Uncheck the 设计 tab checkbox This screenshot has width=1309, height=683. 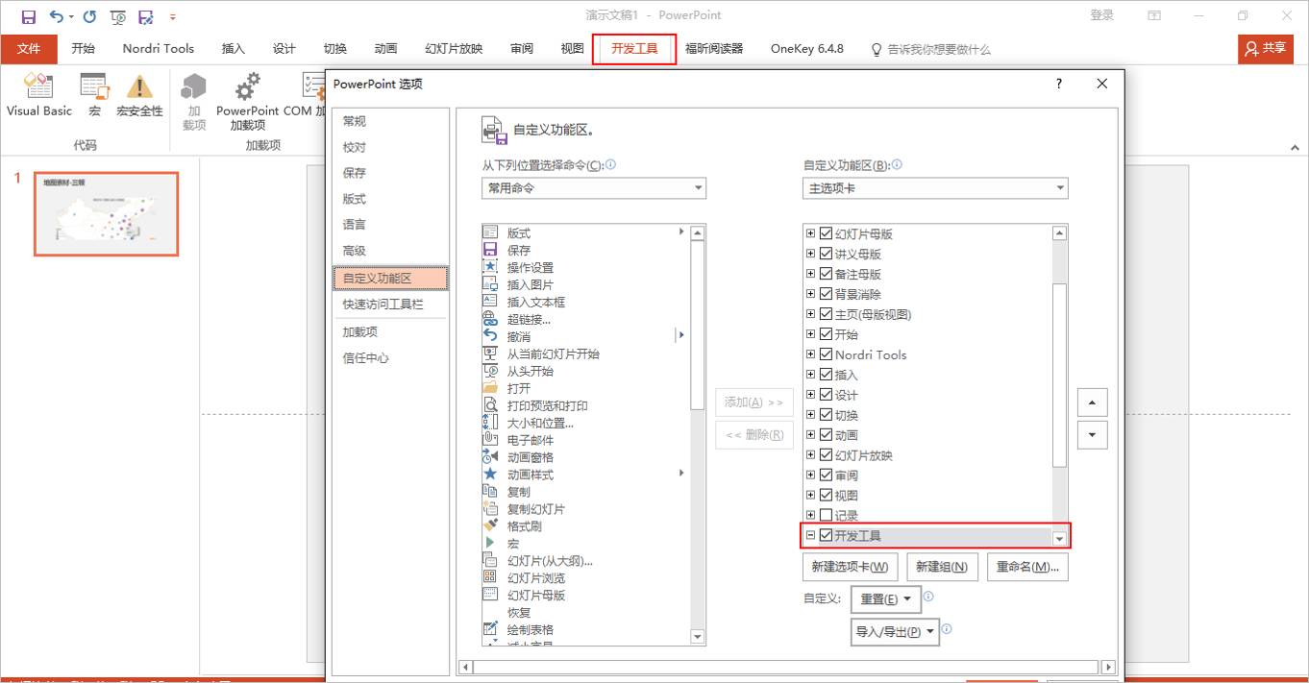click(826, 395)
